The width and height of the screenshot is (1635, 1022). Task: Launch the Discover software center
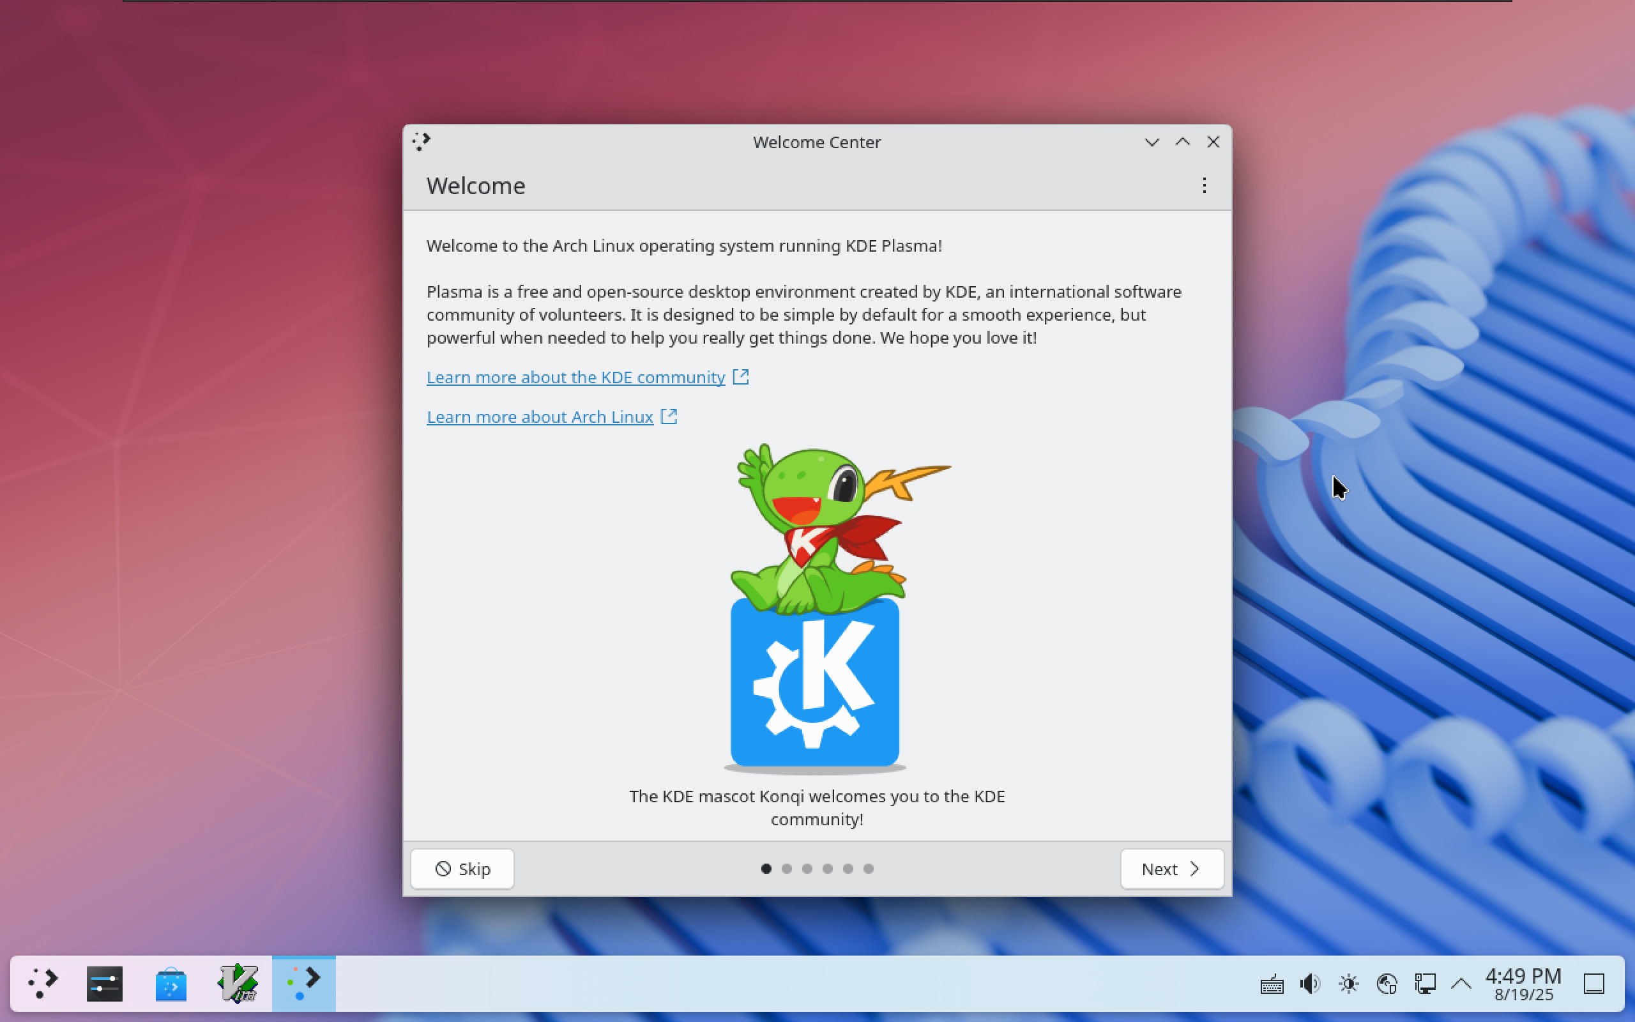point(171,984)
